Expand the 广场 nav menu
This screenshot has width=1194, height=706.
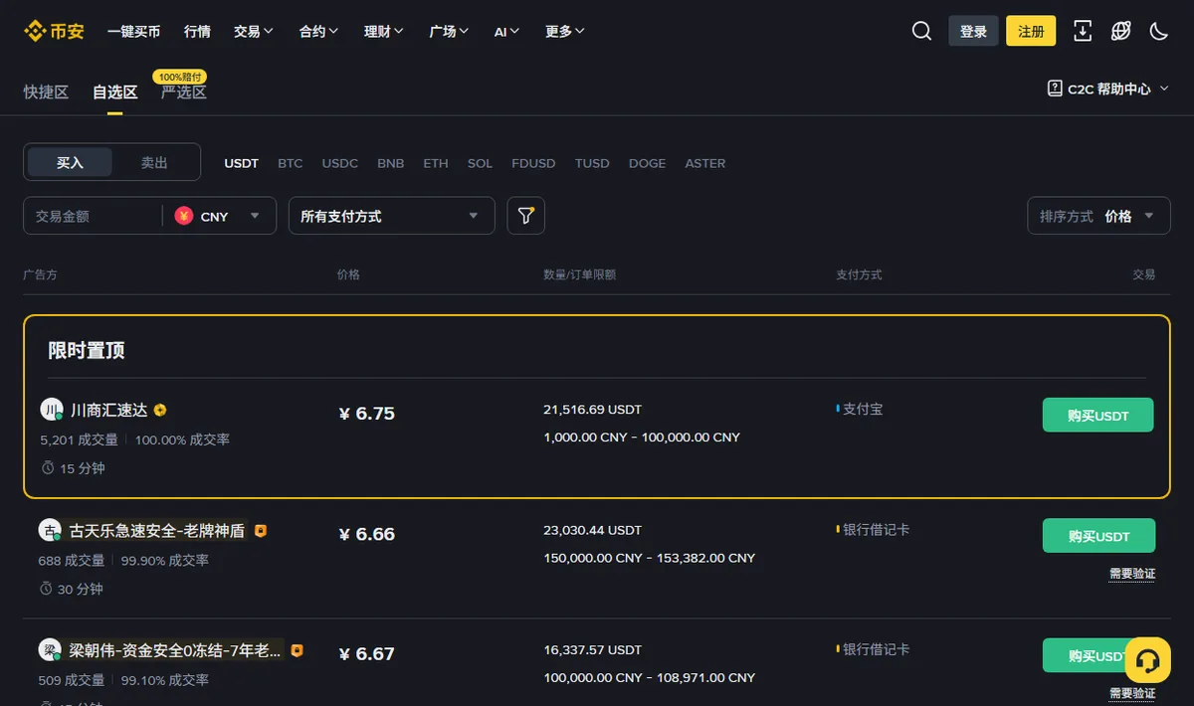point(449,32)
